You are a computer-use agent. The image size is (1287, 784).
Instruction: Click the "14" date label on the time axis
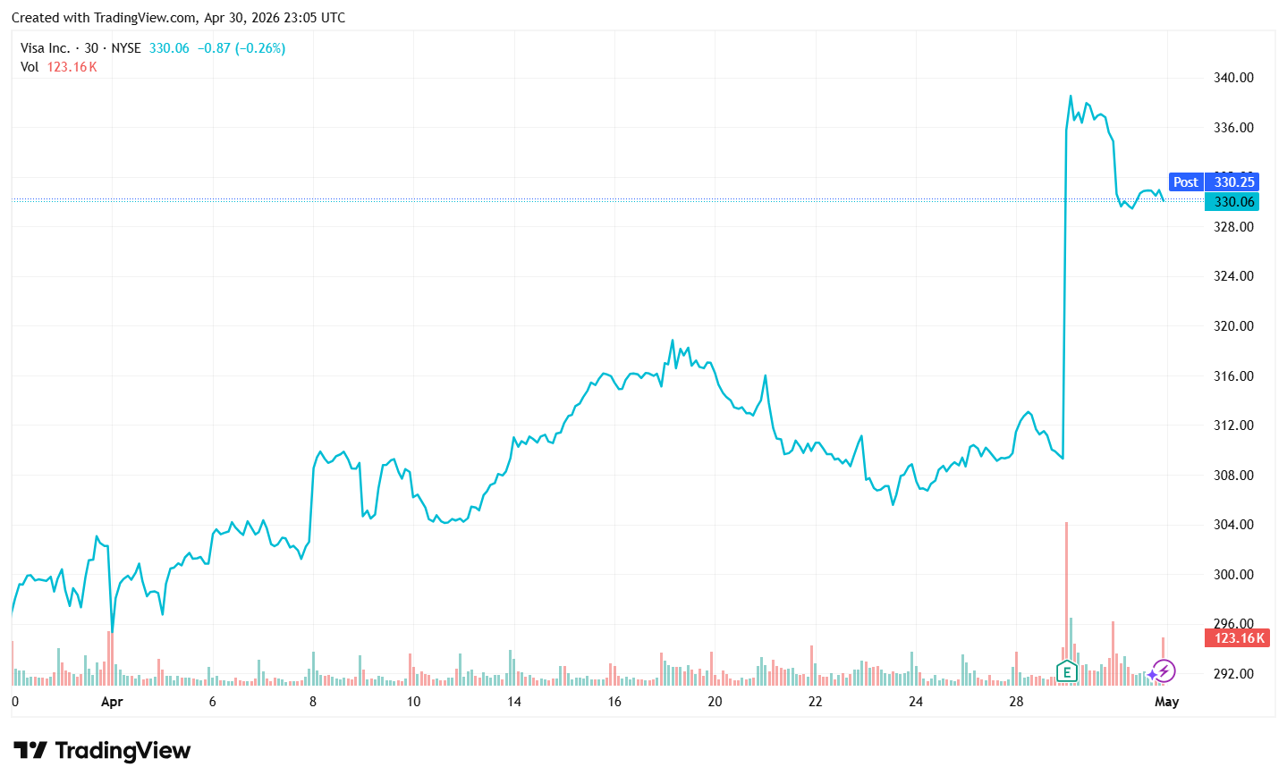click(x=514, y=702)
